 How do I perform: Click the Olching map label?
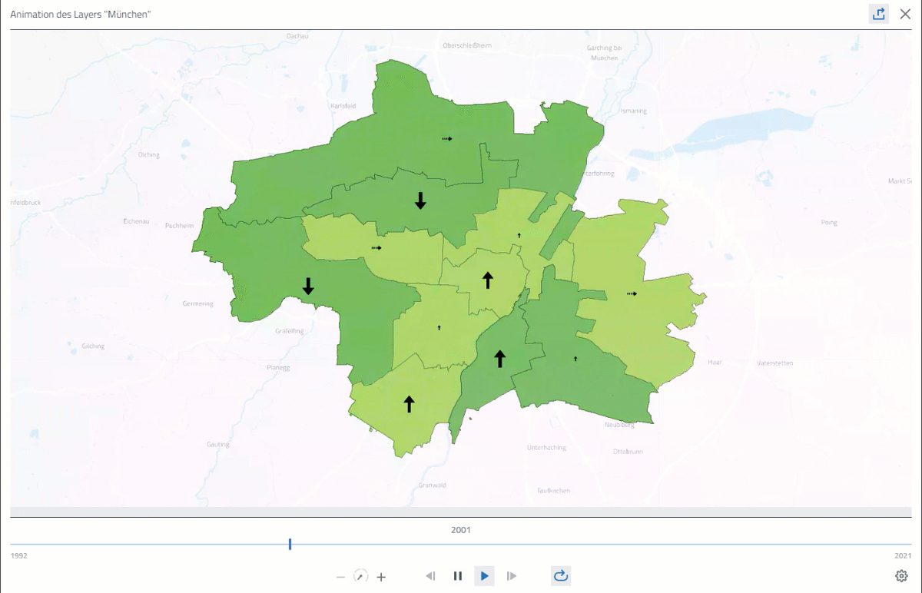tap(148, 154)
